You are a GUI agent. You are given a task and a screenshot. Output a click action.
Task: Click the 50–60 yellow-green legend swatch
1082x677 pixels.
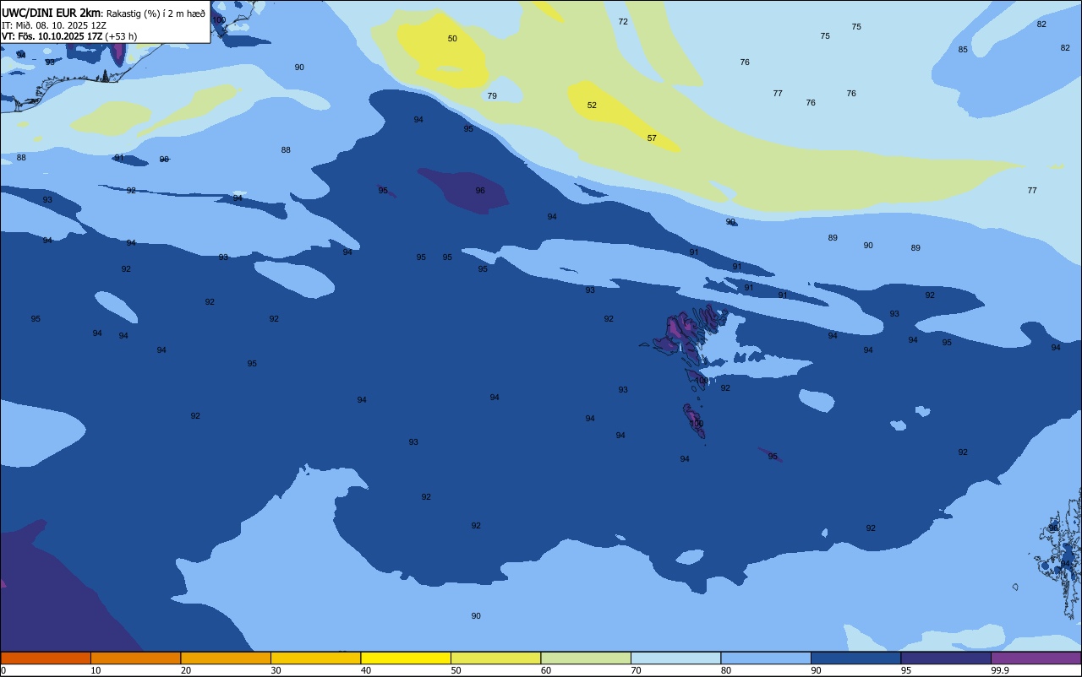click(x=495, y=658)
